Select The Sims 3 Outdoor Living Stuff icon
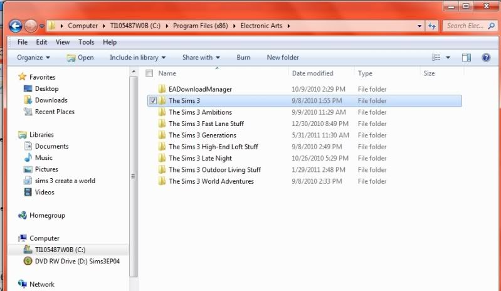Screen dimensions: 501x291 (x=162, y=169)
